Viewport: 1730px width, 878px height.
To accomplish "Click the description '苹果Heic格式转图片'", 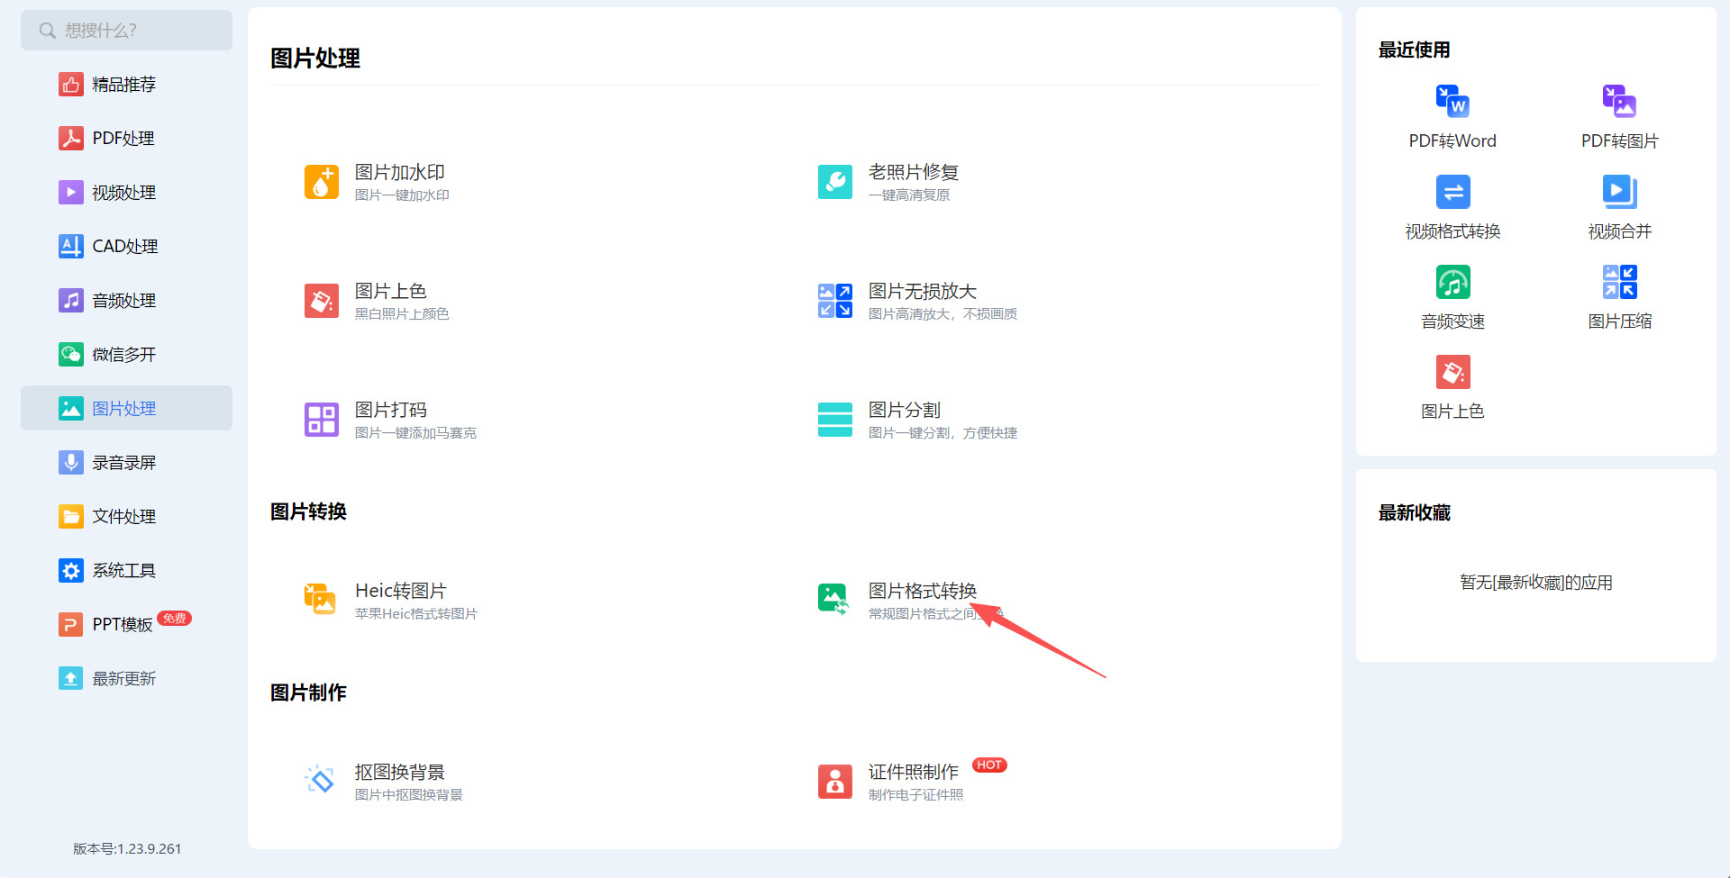I will tap(416, 613).
